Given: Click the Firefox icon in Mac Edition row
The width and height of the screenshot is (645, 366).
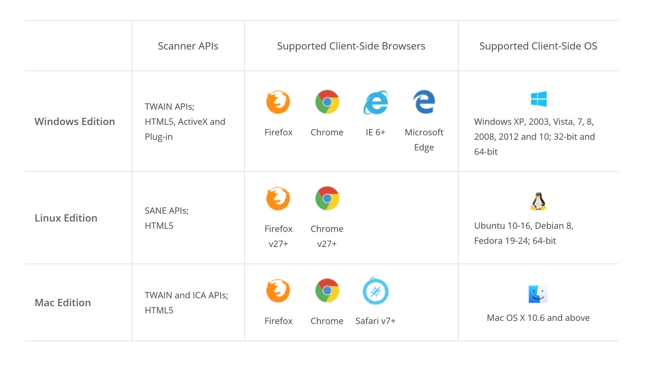Looking at the screenshot, I should tap(278, 290).
